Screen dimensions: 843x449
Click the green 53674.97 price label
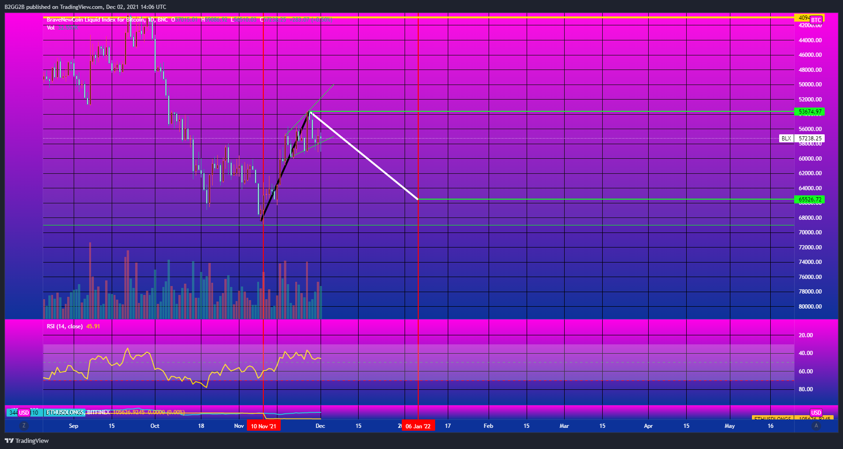810,112
